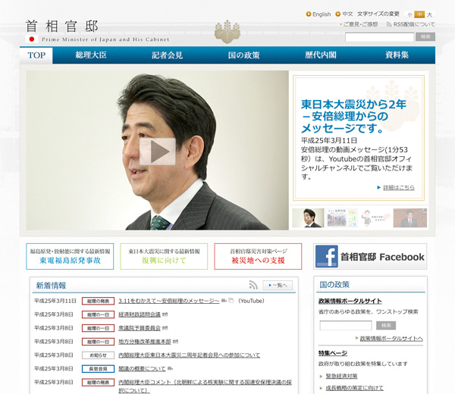This screenshot has height=394, width=455.
Task: Set text size to 中 (medium)
Action: 419,14
